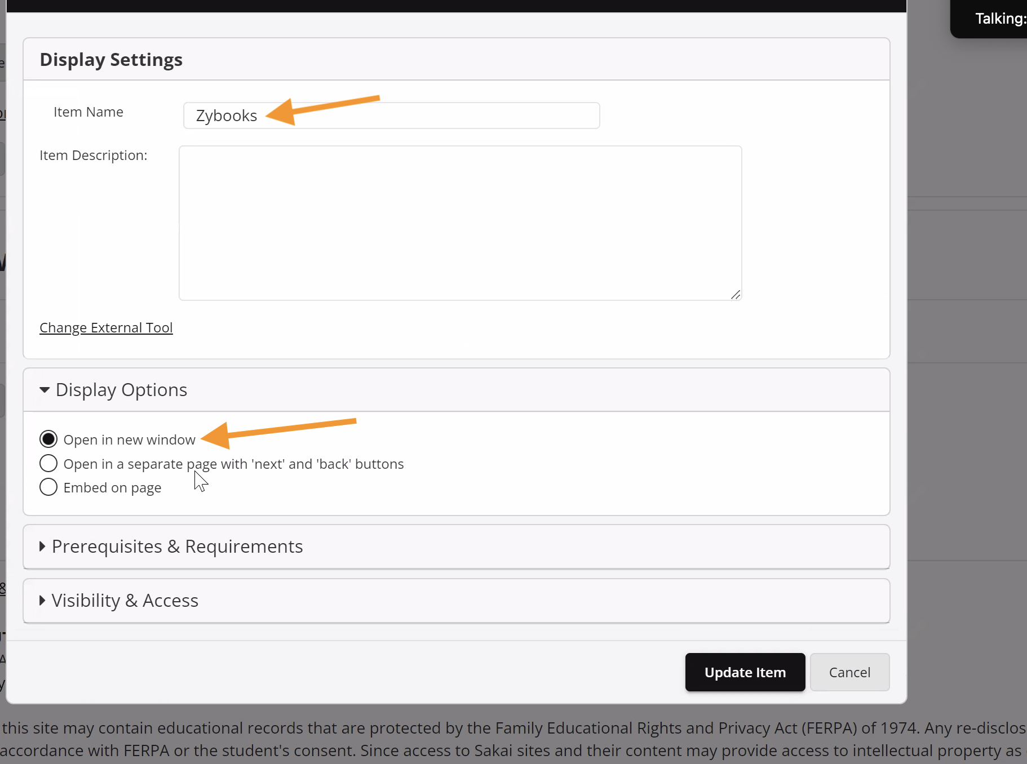The width and height of the screenshot is (1027, 764).
Task: Grab the description box resize handle
Action: click(x=736, y=295)
